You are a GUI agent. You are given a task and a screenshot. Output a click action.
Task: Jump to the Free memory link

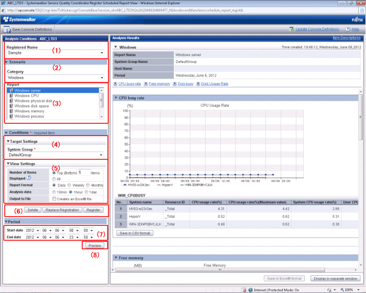159,84
